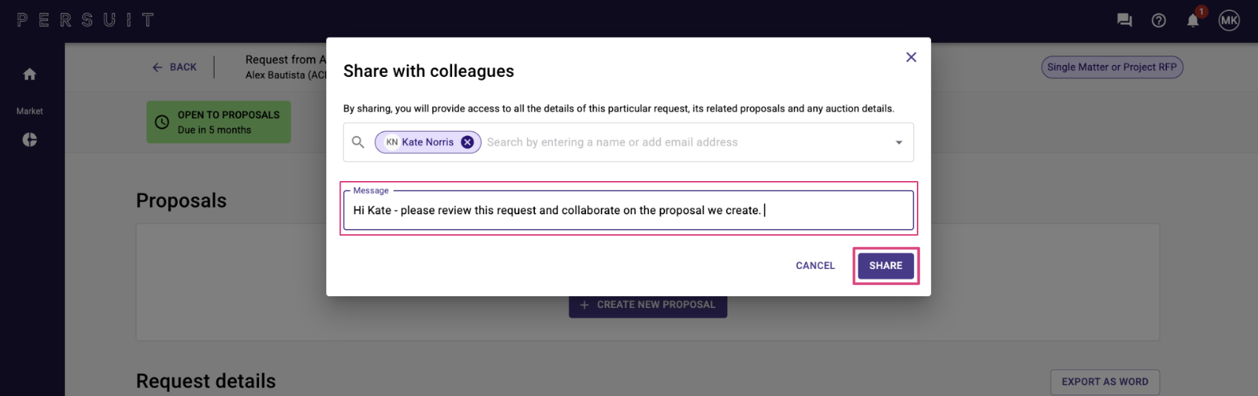Open the notifications bell icon

point(1193,21)
